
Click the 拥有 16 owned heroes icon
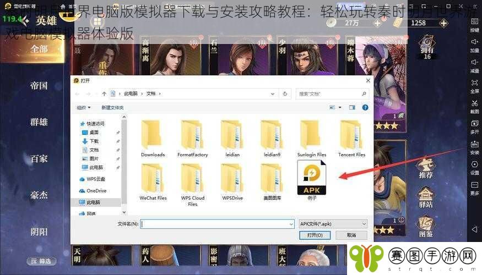427,47
